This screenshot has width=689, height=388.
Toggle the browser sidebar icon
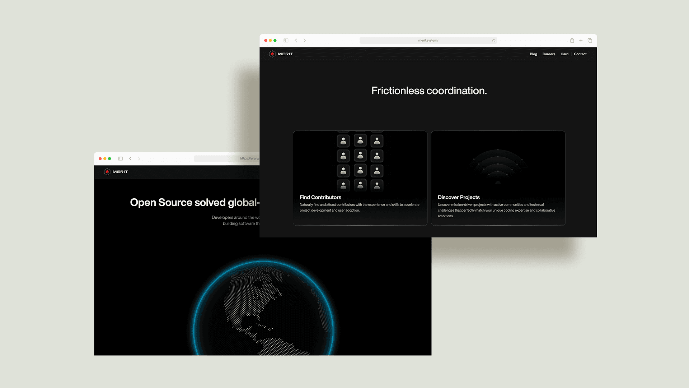coord(286,40)
